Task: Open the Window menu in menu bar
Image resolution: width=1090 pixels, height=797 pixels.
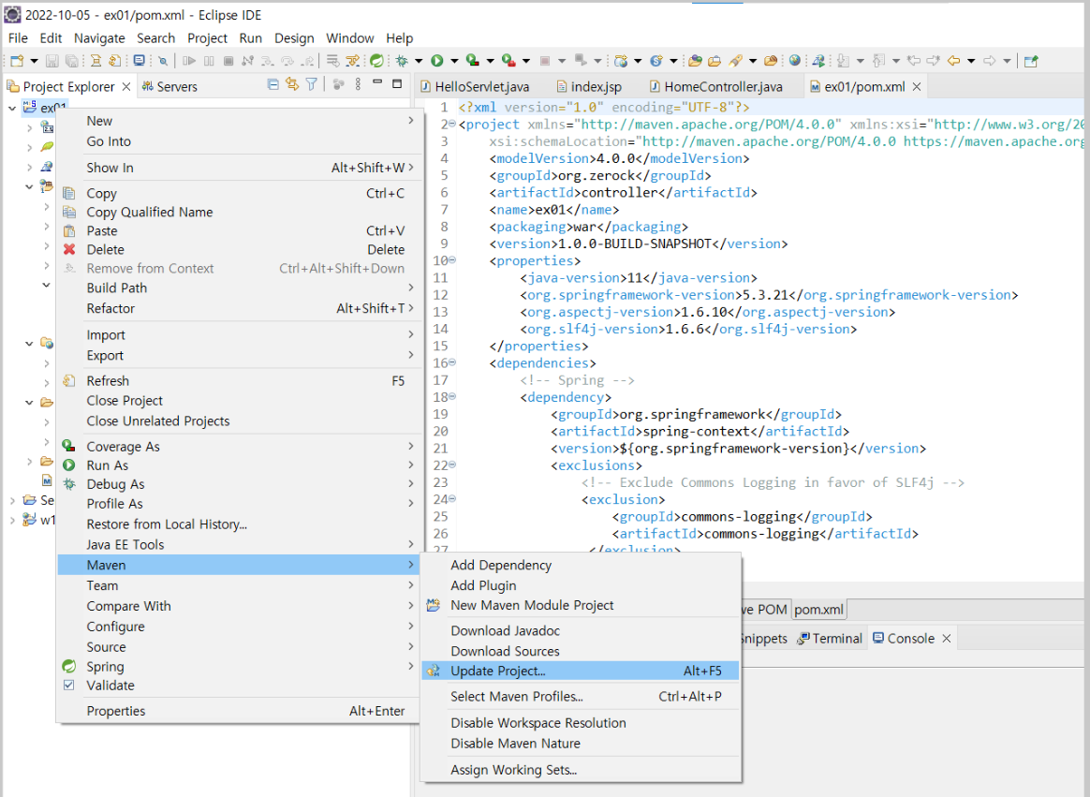Action: coord(349,38)
